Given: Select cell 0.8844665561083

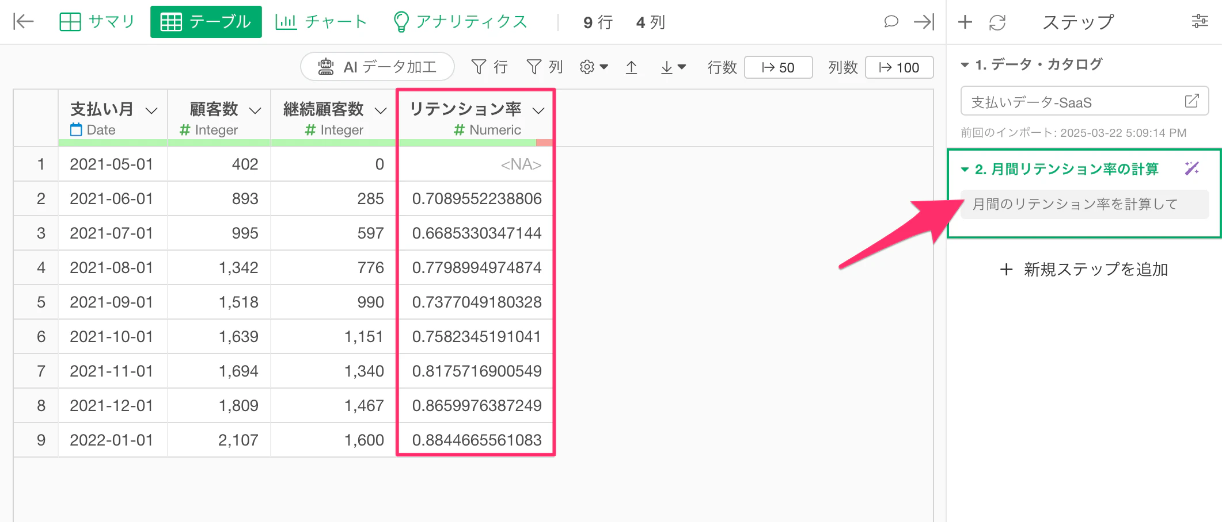Looking at the screenshot, I should [x=476, y=440].
